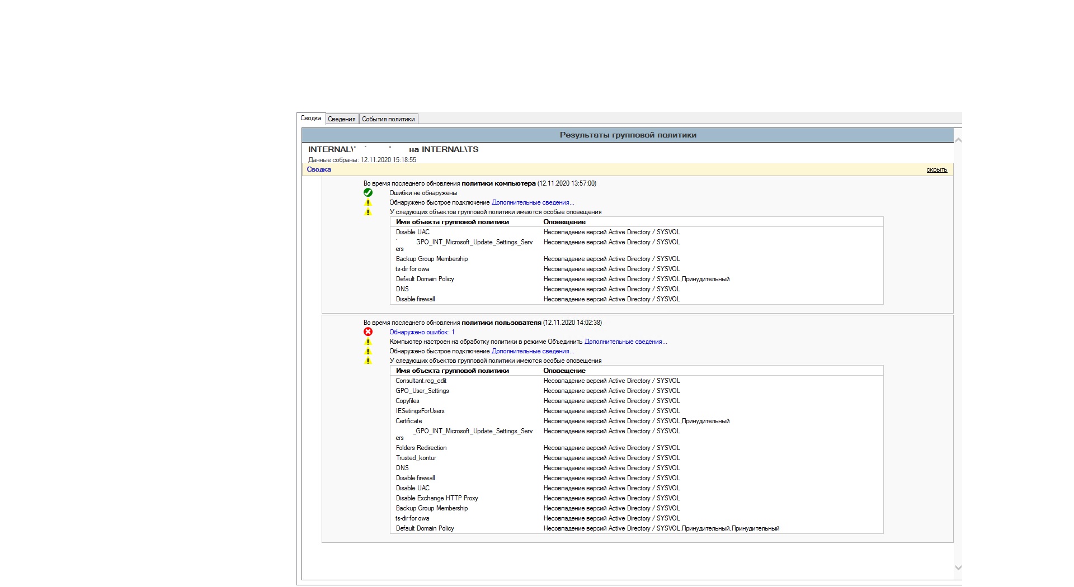Screen dimensions: 1074x587
Task: Open the Сведения tab
Action: click(x=342, y=119)
